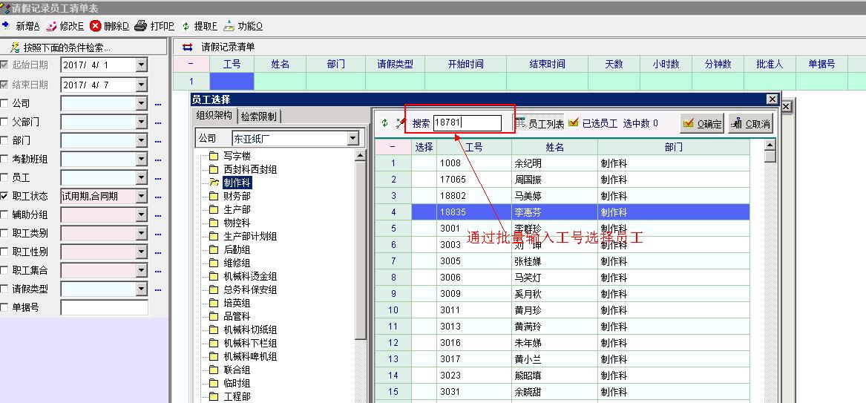
Task: Click the O确定 confirm button
Action: coord(702,124)
